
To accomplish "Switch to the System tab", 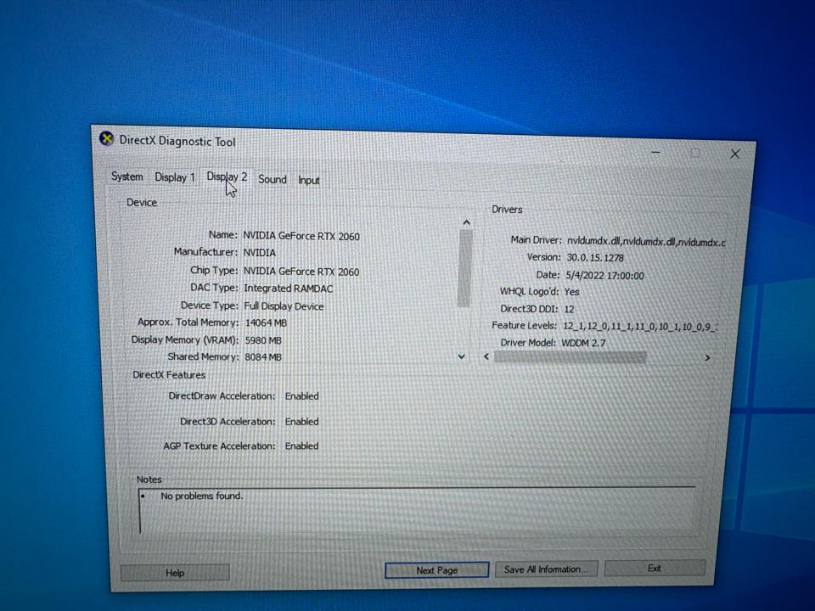I will tap(126, 177).
